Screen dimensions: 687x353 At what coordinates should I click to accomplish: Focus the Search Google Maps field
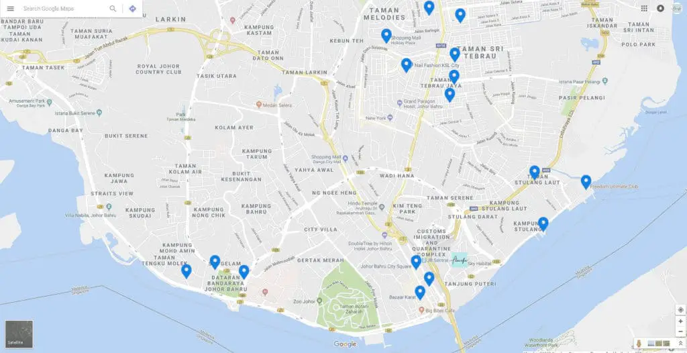coord(64,9)
